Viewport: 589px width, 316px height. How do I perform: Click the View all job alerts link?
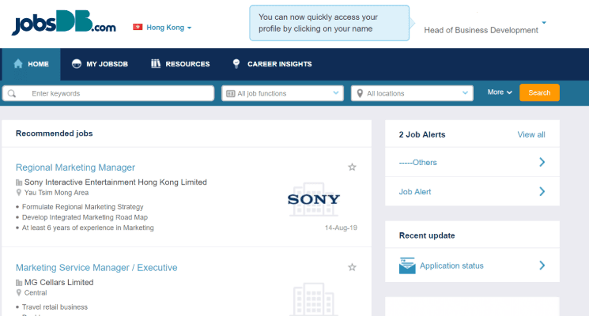tap(530, 134)
